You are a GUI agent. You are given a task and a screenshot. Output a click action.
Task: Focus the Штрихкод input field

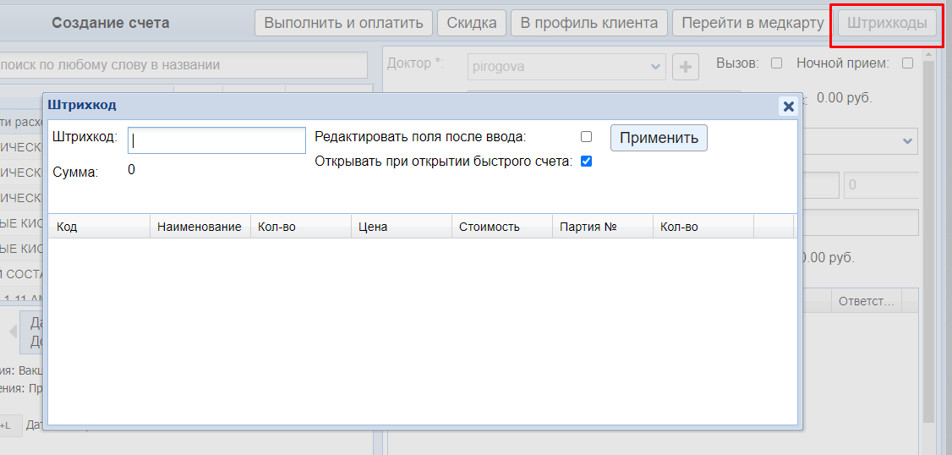point(216,140)
